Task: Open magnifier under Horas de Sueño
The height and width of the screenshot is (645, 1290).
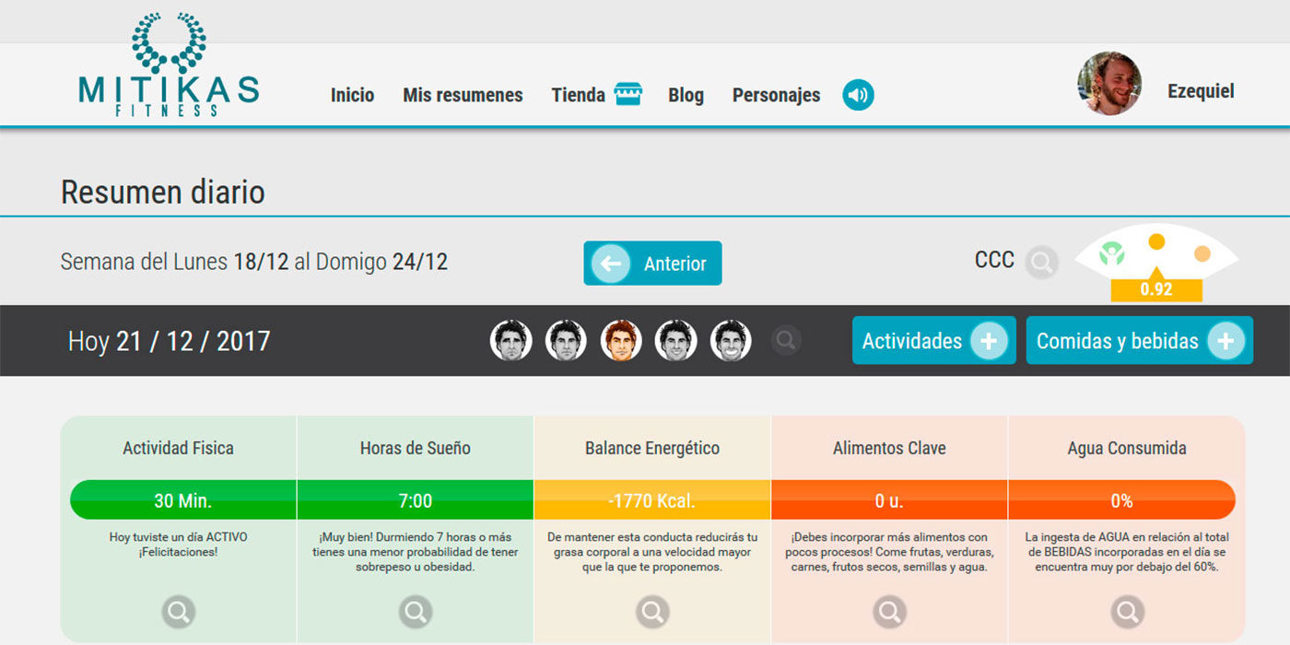Action: tap(416, 610)
